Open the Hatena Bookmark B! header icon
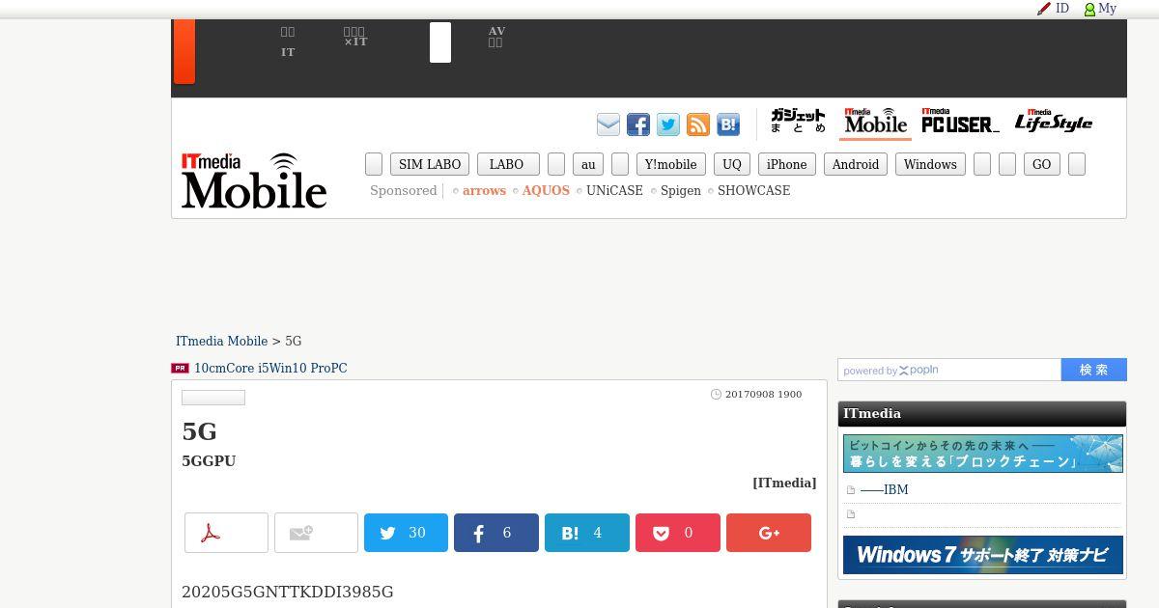 [728, 124]
